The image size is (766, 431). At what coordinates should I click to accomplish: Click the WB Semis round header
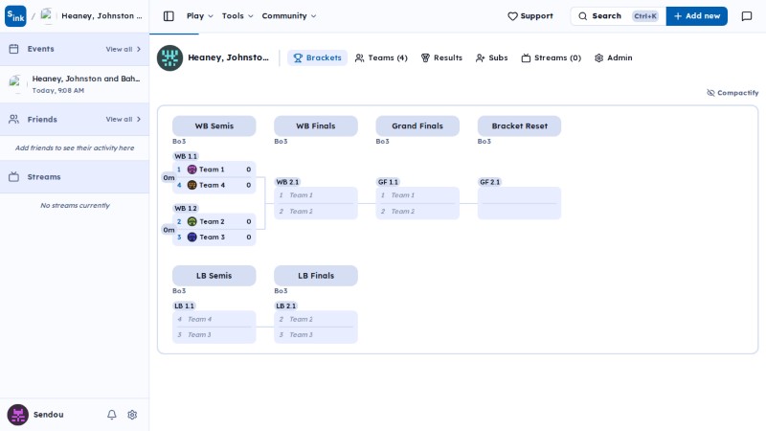pyautogui.click(x=214, y=125)
